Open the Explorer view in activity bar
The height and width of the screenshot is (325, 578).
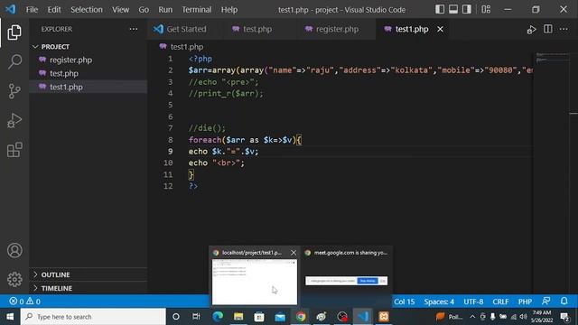tap(14, 32)
